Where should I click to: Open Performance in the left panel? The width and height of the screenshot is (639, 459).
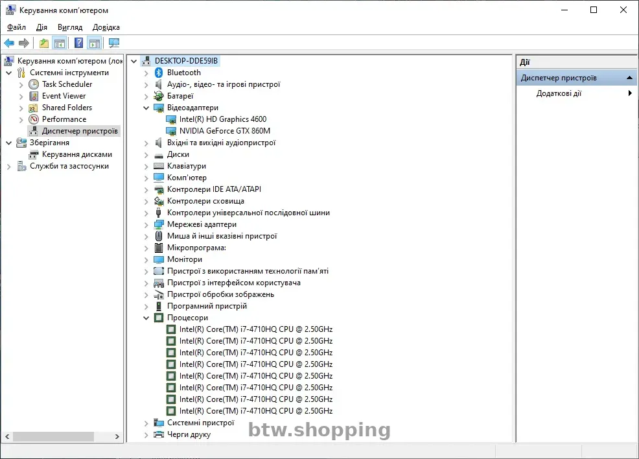(x=64, y=119)
